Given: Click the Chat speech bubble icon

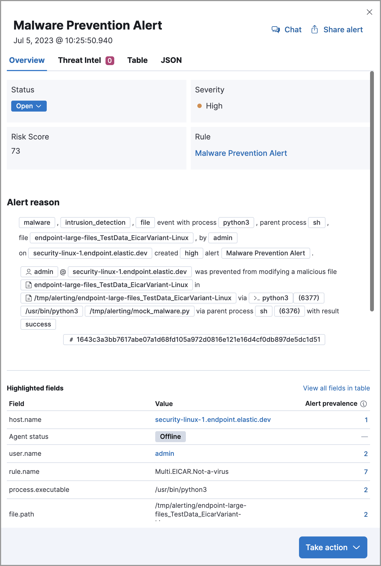Looking at the screenshot, I should click(276, 30).
